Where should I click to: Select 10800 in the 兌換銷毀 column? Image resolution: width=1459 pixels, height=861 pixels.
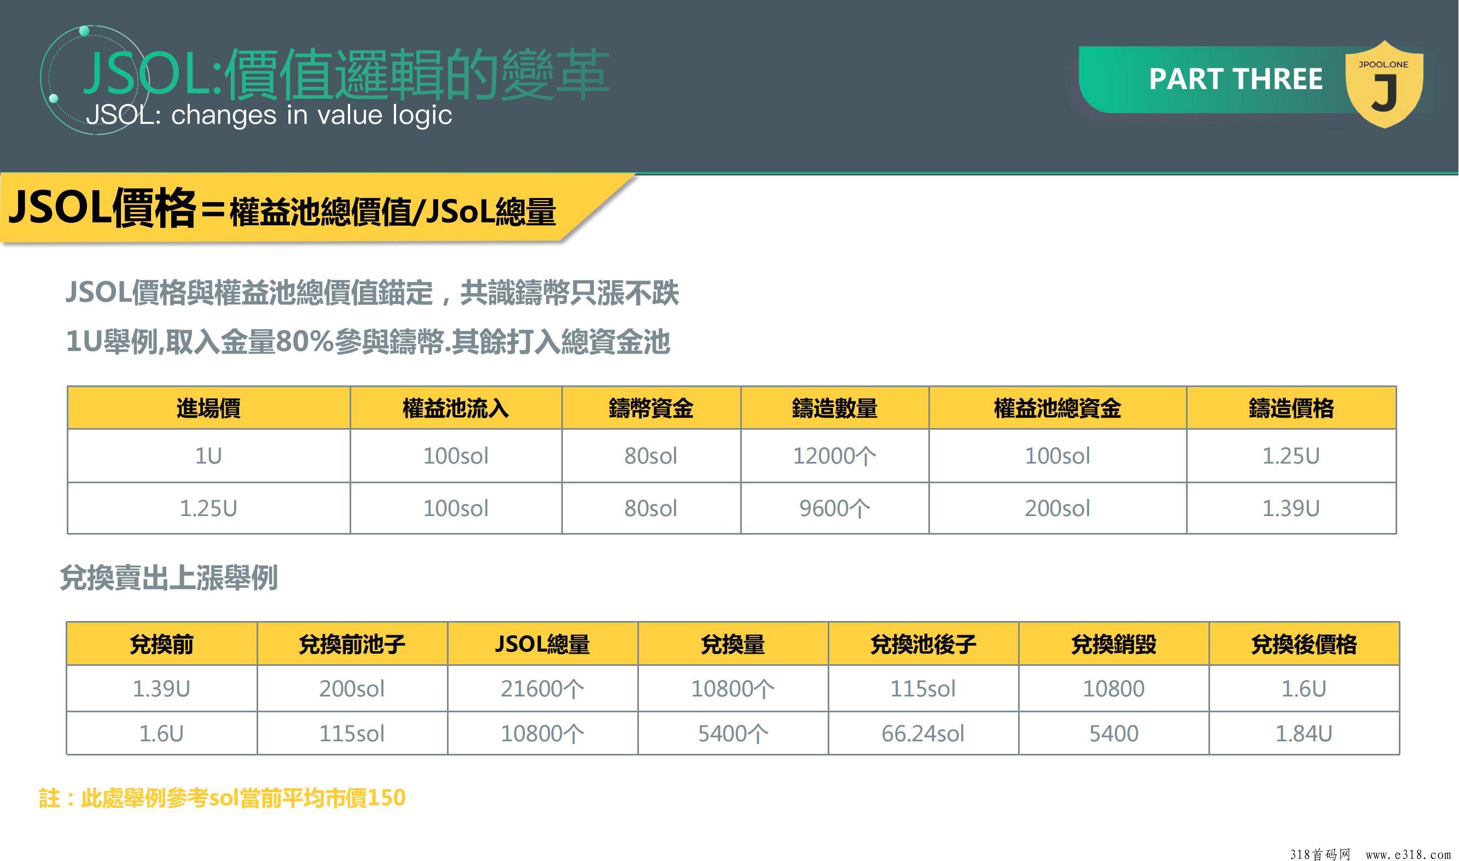tap(1114, 689)
